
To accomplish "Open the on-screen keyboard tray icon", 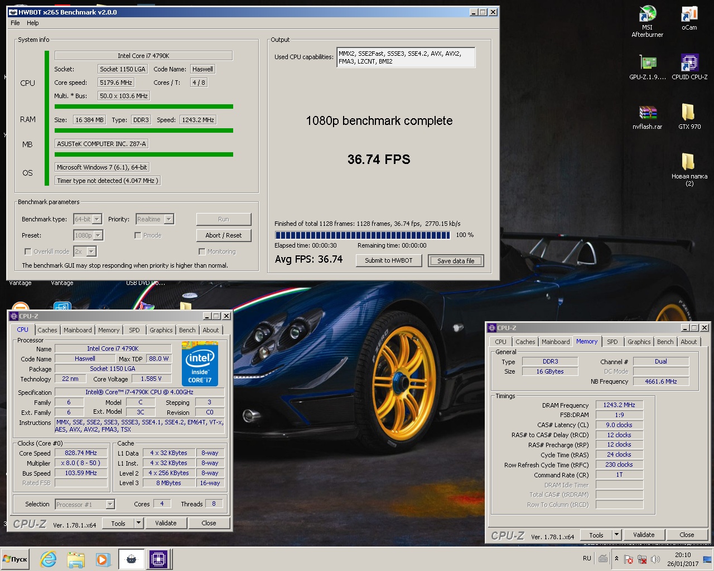I will click(603, 558).
